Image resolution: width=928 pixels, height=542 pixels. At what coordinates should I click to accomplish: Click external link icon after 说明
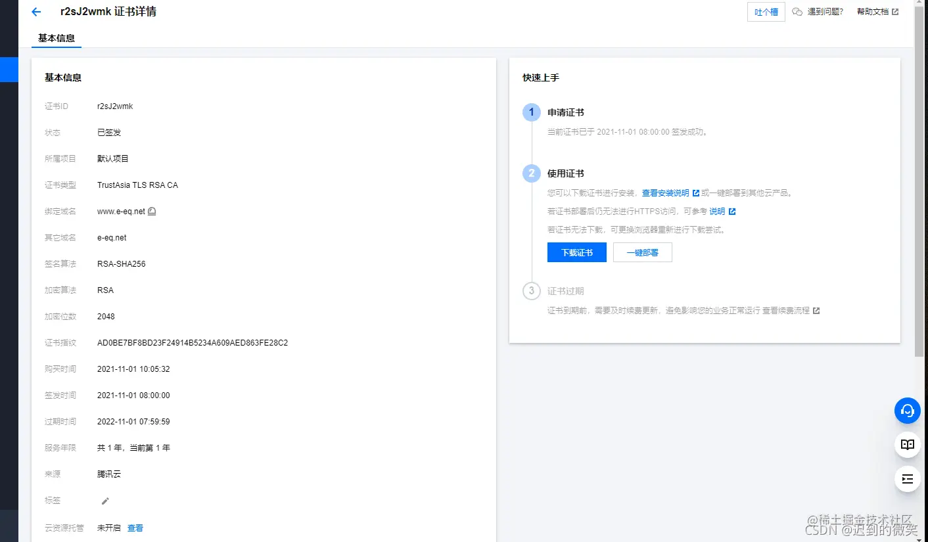[x=732, y=212]
